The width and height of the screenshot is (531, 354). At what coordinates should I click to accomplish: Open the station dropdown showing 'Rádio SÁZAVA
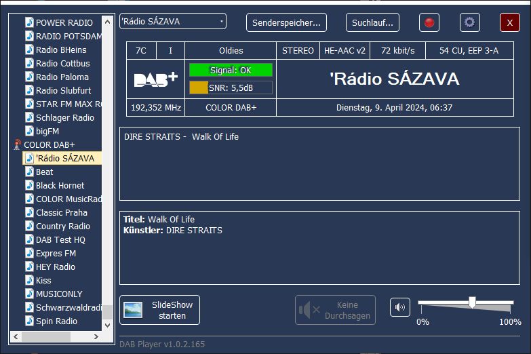coord(172,22)
